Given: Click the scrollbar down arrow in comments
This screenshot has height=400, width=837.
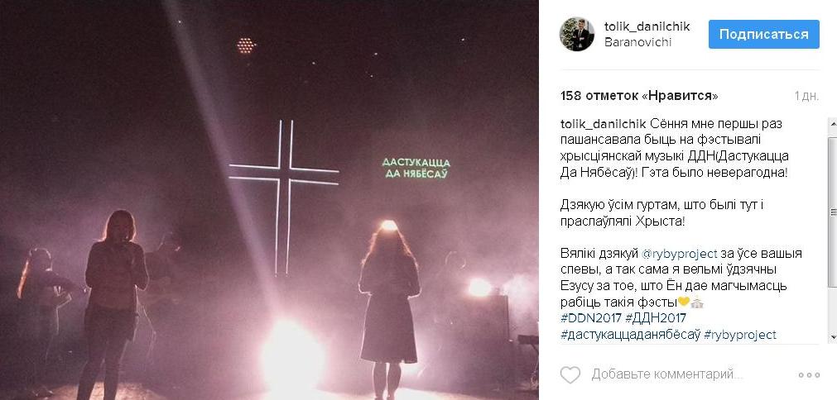Looking at the screenshot, I should tap(833, 337).
